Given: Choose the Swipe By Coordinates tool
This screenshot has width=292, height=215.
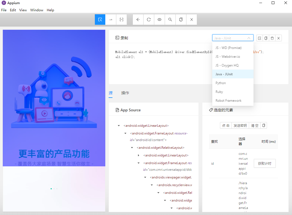Looking at the screenshot, I should (x=111, y=20).
